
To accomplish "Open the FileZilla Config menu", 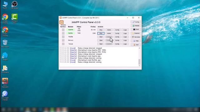I will pyautogui.click(x=117, y=37).
